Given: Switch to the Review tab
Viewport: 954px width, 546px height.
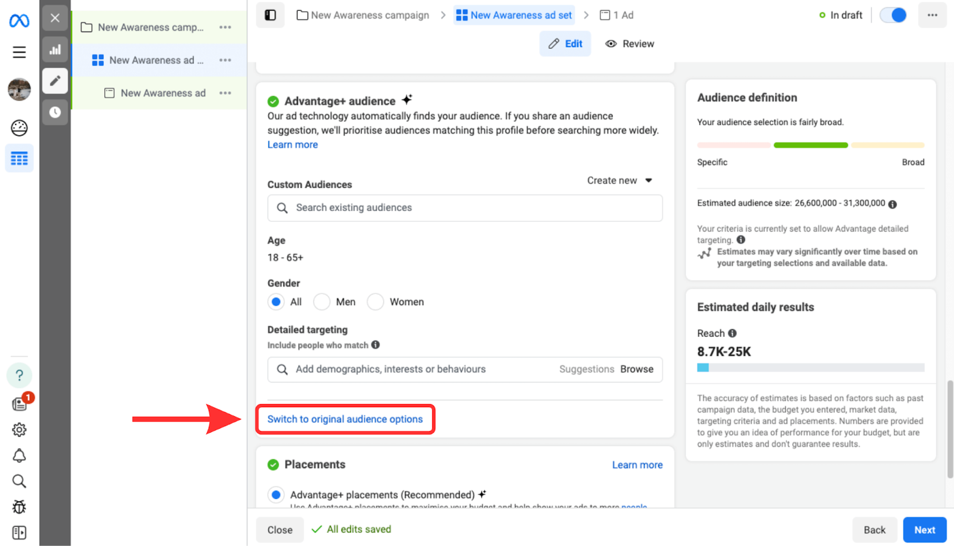Looking at the screenshot, I should 630,44.
